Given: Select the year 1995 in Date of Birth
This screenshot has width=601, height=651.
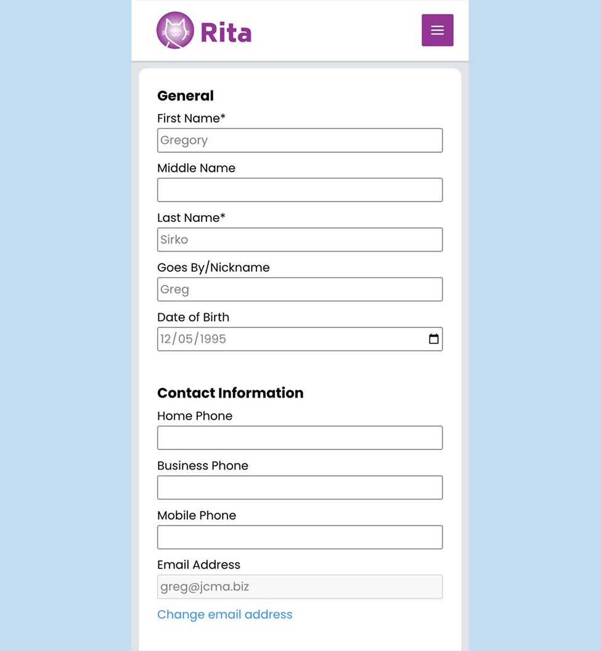Looking at the screenshot, I should [211, 339].
